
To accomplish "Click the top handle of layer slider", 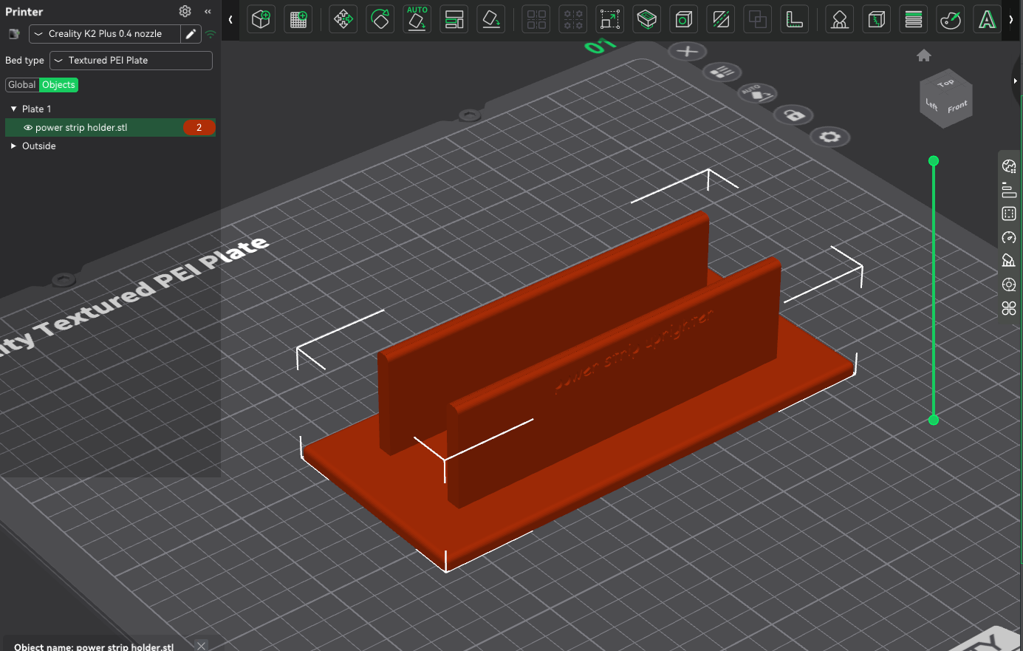I will (934, 160).
